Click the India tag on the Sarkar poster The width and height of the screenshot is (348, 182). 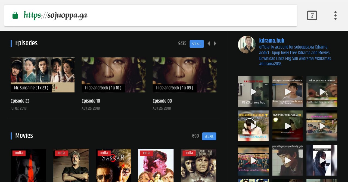pyautogui.click(x=104, y=153)
